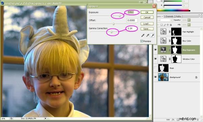Click link icon on Boy Color layer
203x122 pixels.
(170, 41)
